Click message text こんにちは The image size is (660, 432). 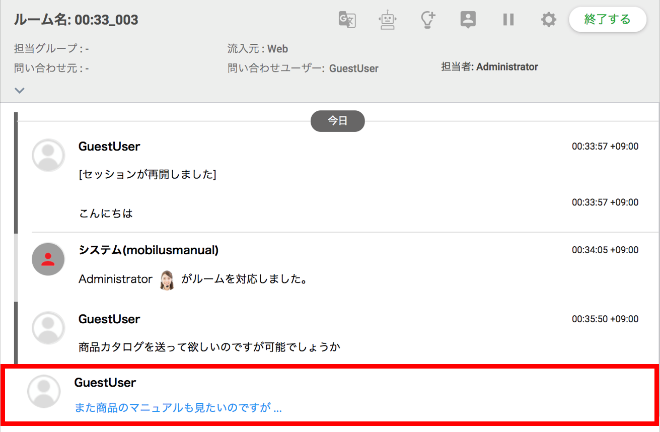tap(106, 213)
